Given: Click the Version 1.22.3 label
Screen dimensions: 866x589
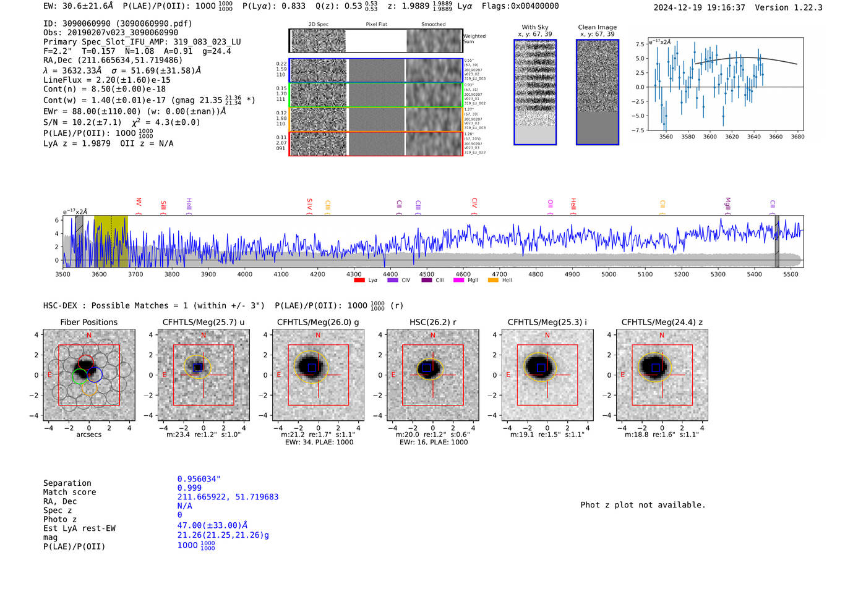Looking at the screenshot, I should [789, 7].
